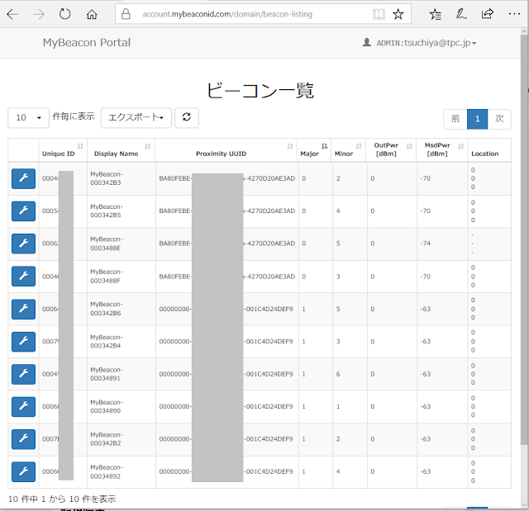The width and height of the screenshot is (529, 511).
Task: Open settings wrench for MyBeacon-0003488E
Action: pyautogui.click(x=23, y=244)
